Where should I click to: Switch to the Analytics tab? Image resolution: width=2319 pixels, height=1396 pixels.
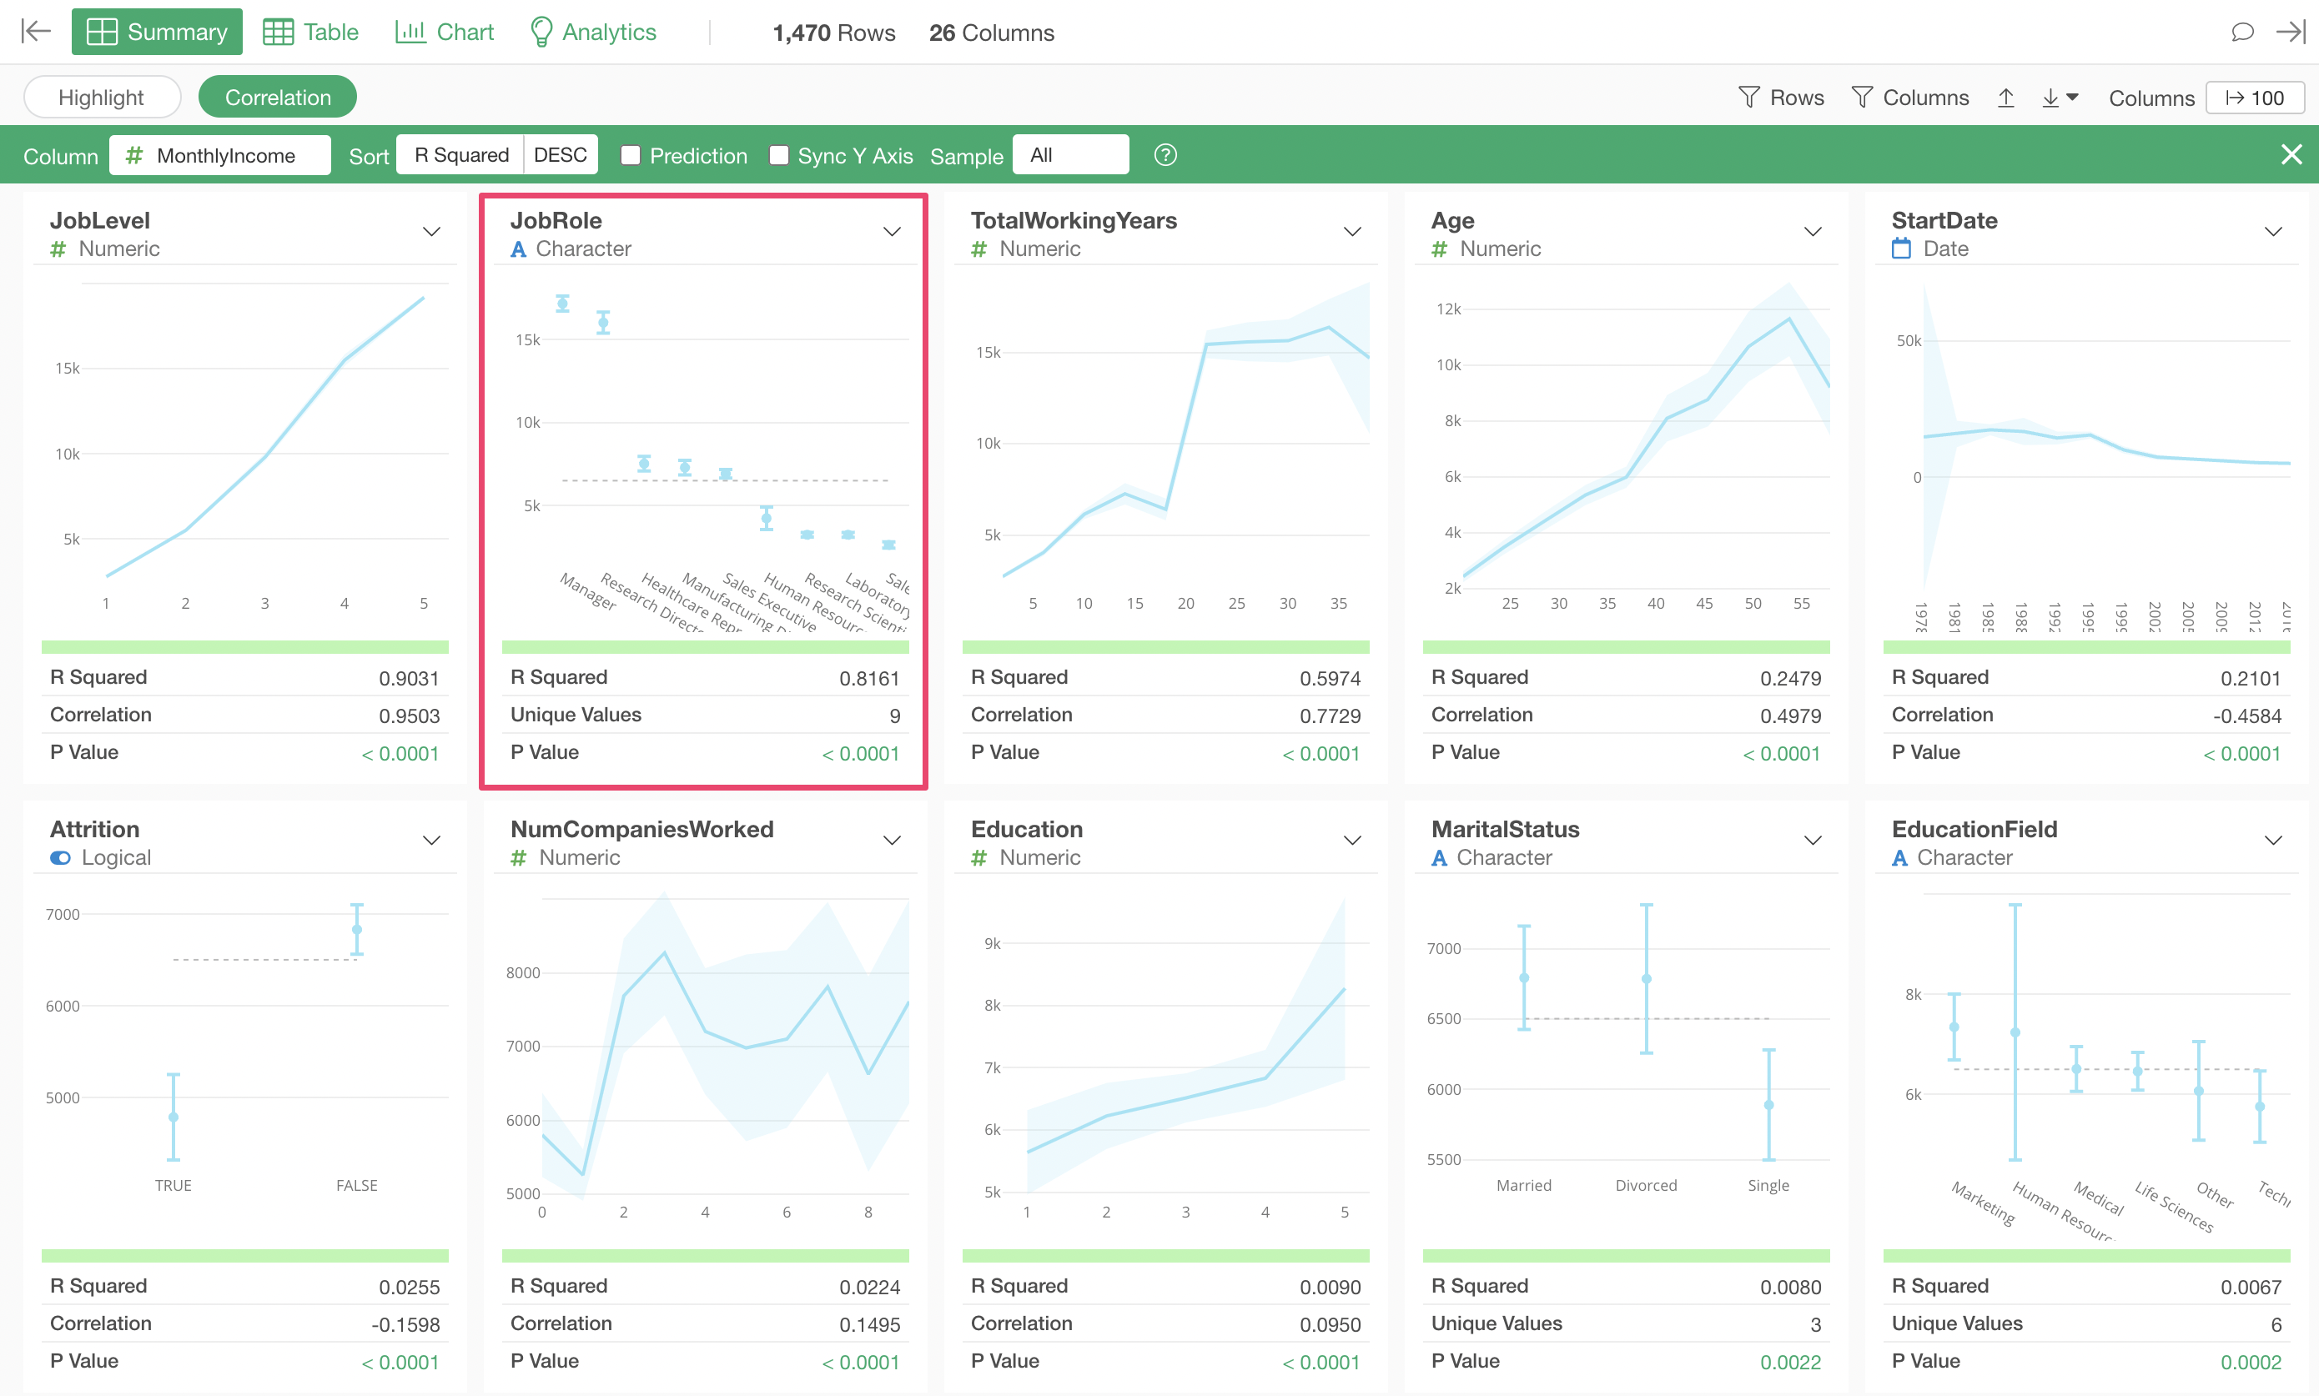[593, 32]
